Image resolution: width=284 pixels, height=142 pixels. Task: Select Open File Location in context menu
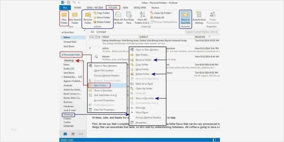104,70
